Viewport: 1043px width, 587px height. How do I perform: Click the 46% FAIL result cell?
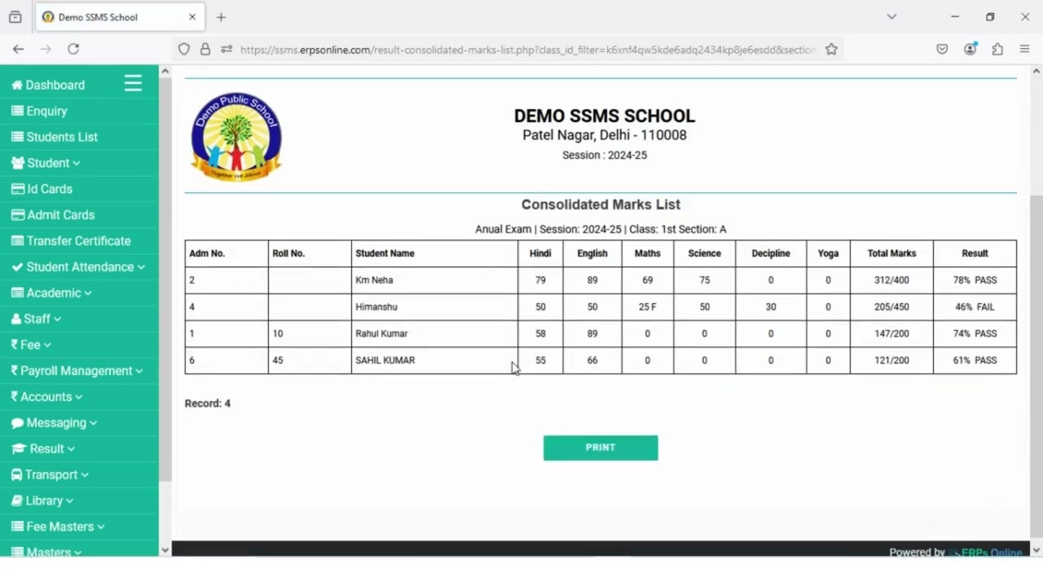(x=975, y=307)
